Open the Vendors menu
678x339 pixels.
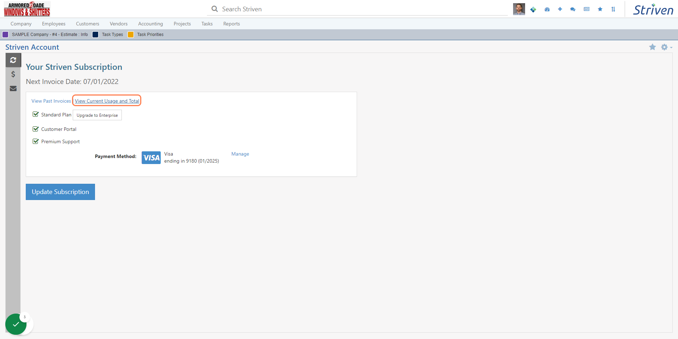coord(119,24)
